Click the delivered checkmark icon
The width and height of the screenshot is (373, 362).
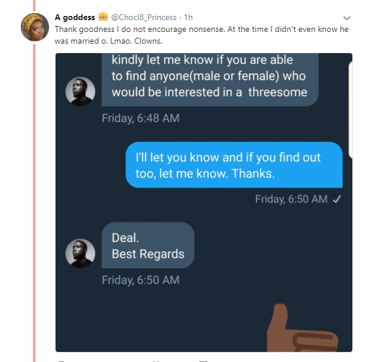tap(336, 199)
